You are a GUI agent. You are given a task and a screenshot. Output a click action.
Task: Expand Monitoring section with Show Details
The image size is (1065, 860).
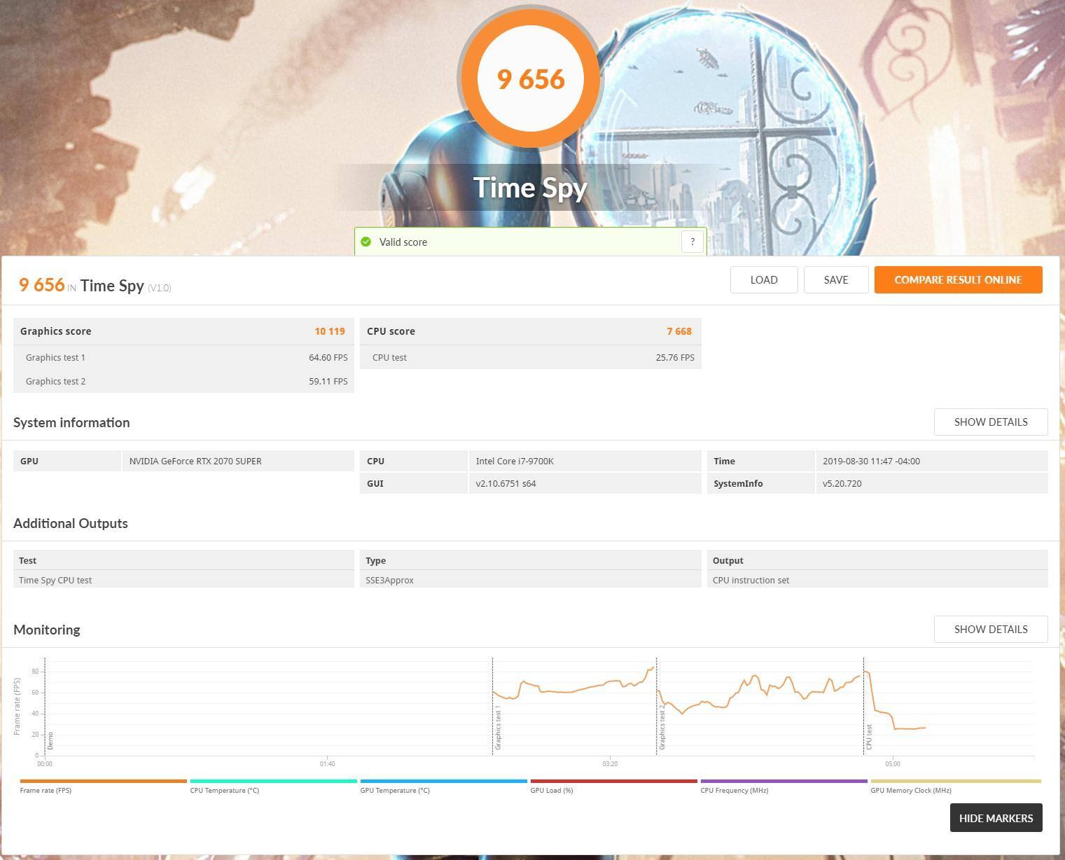990,629
